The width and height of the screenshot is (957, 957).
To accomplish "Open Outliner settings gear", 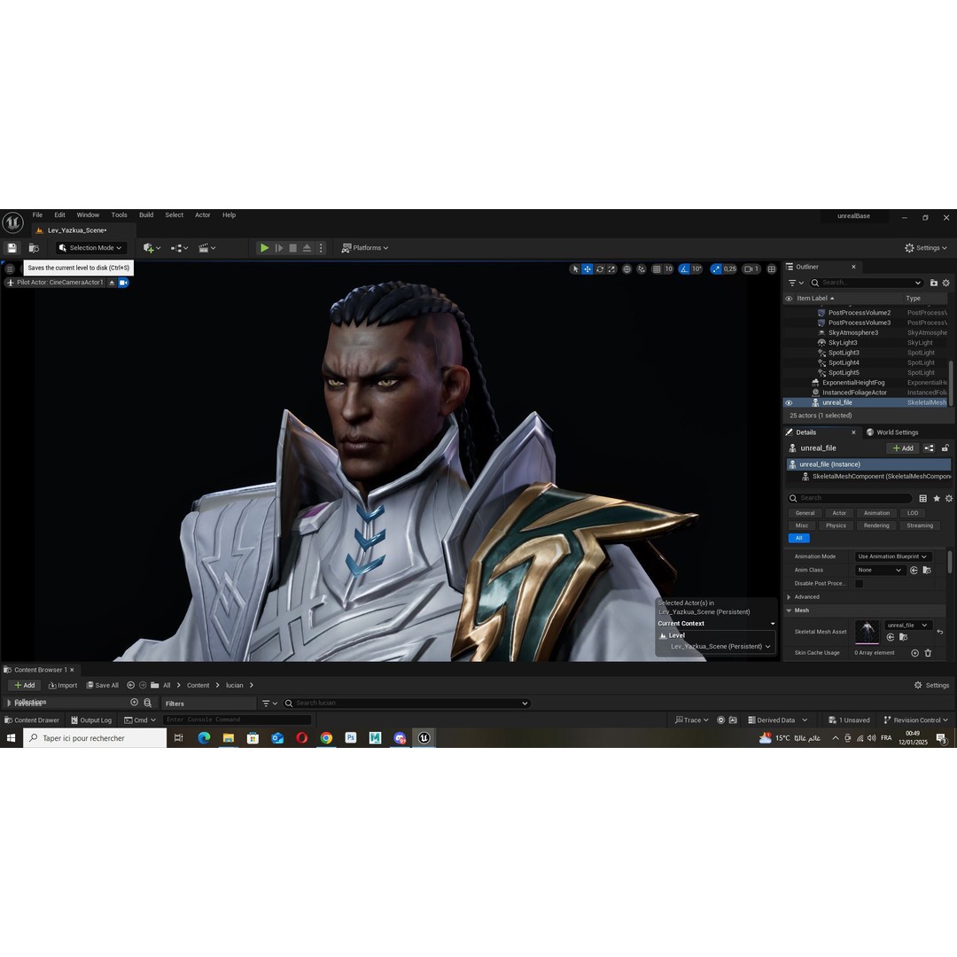I will pyautogui.click(x=946, y=283).
